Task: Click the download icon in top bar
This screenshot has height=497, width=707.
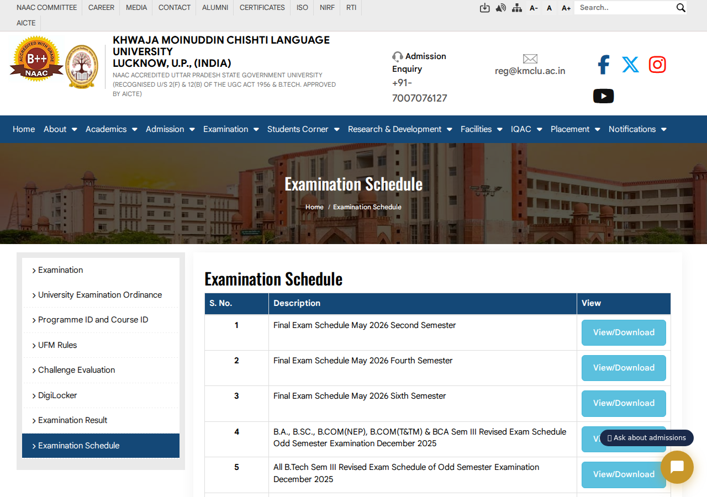Action: (484, 8)
